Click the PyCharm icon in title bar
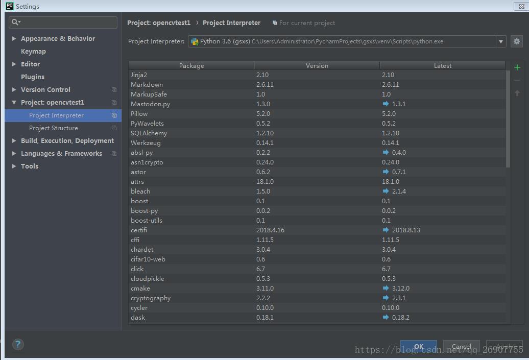Viewport: 529px width, 360px height. point(9,6)
